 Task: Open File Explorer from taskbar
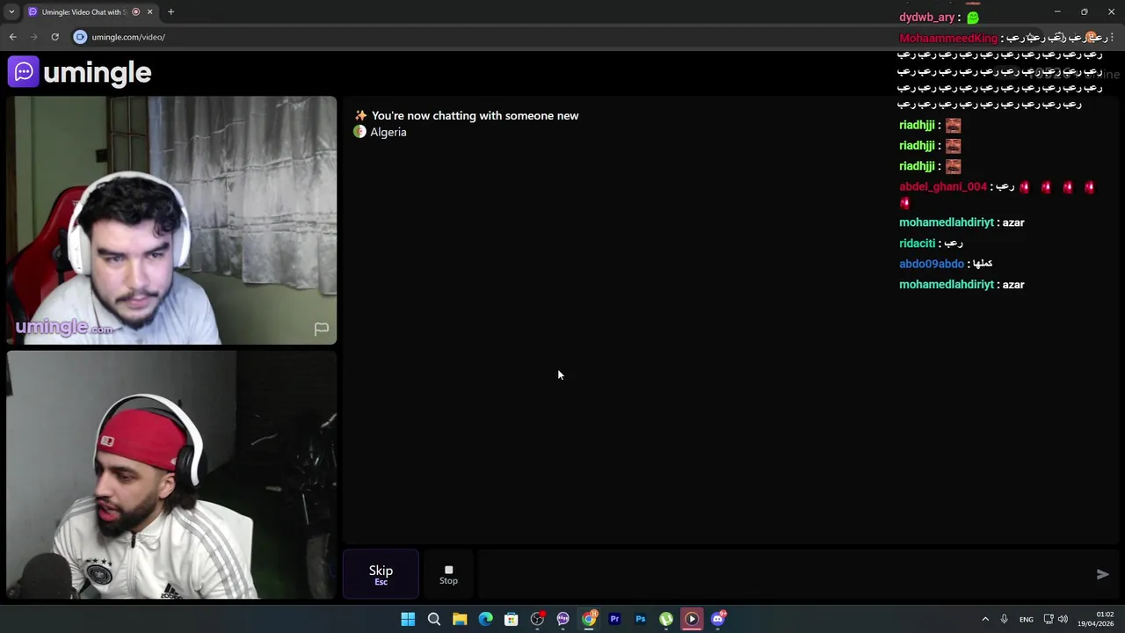pyautogui.click(x=460, y=619)
